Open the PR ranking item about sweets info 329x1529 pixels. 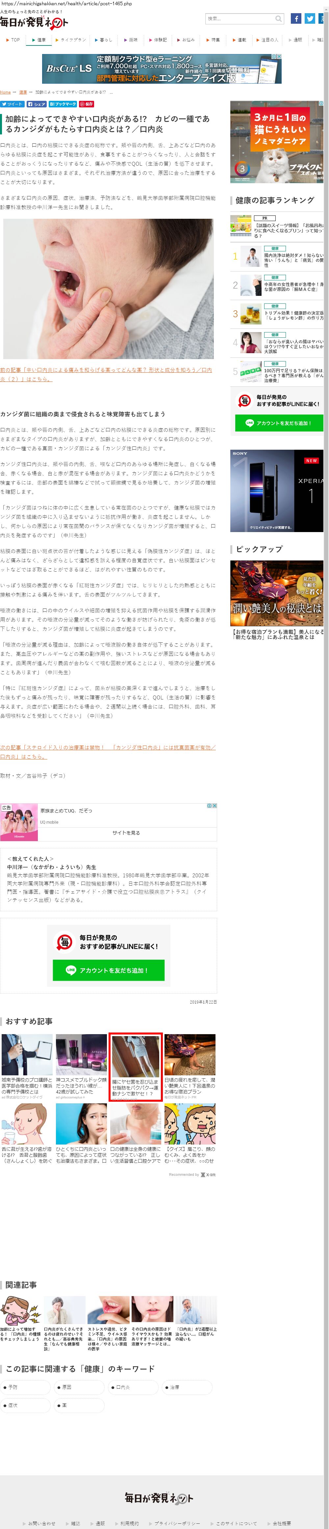277,227
